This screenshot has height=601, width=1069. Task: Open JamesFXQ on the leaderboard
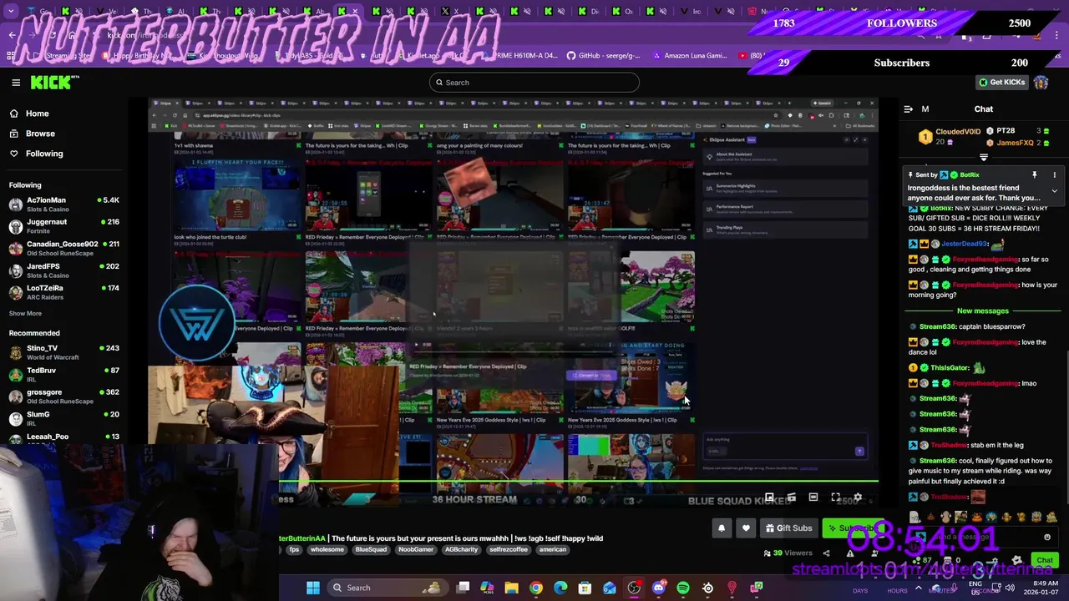click(x=1015, y=143)
